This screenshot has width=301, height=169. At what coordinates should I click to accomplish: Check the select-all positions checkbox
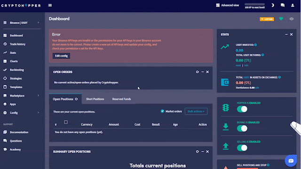click(66, 122)
